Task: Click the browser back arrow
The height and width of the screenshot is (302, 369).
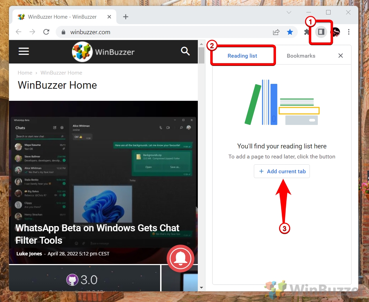Action: [x=18, y=32]
